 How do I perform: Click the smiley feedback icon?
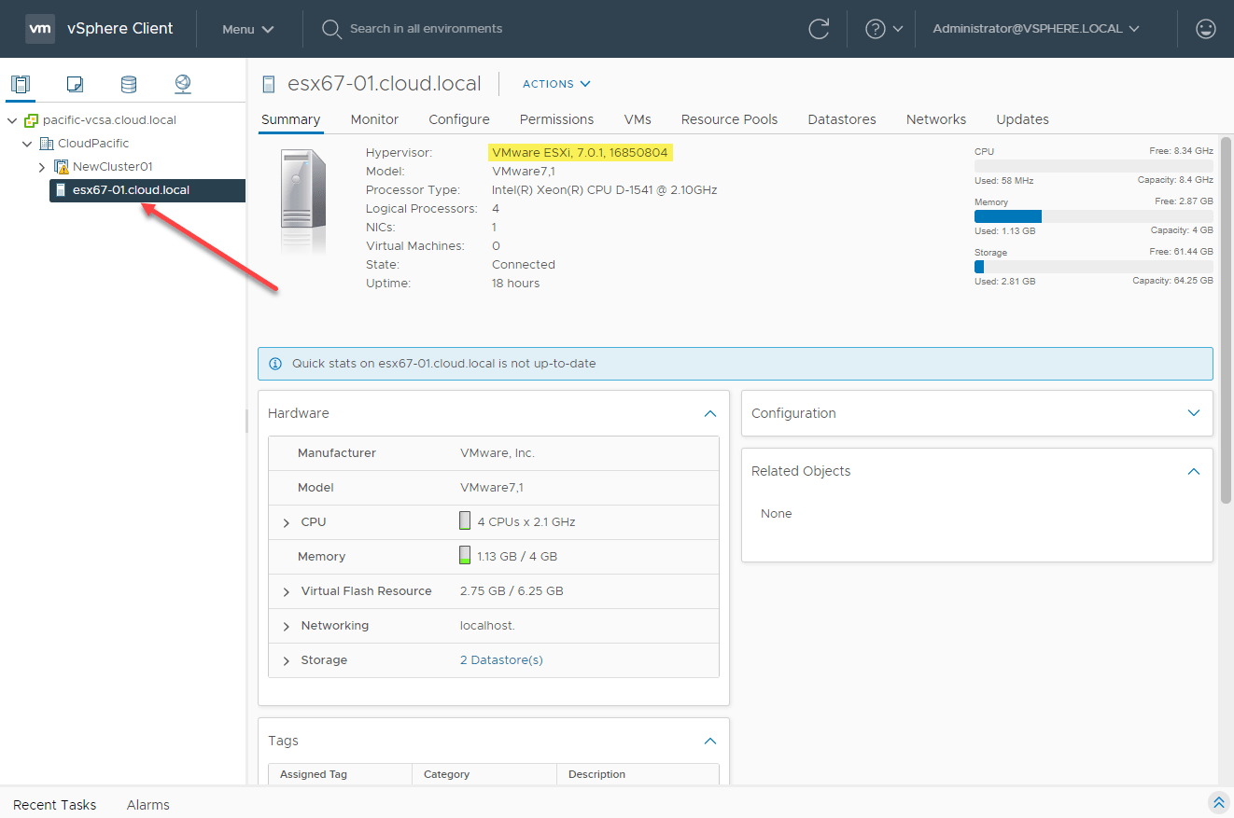click(x=1206, y=29)
